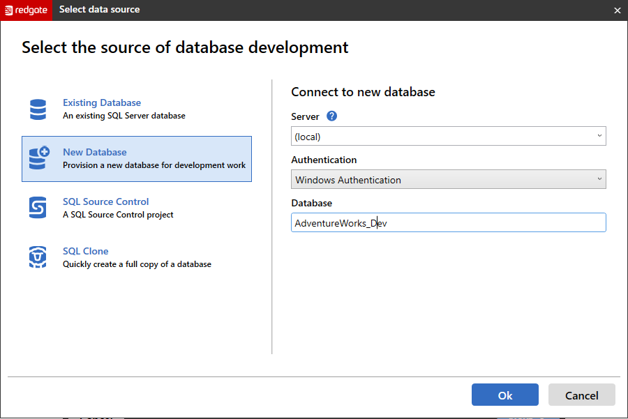Click 'Quickly create a full copy' description
Viewport: 628px width, 419px height.
coord(137,264)
